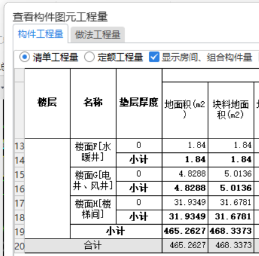Click bold 地面积 1.84 in row 14

coord(185,160)
